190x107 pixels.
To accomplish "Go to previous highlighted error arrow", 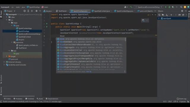I will point(153,15).
